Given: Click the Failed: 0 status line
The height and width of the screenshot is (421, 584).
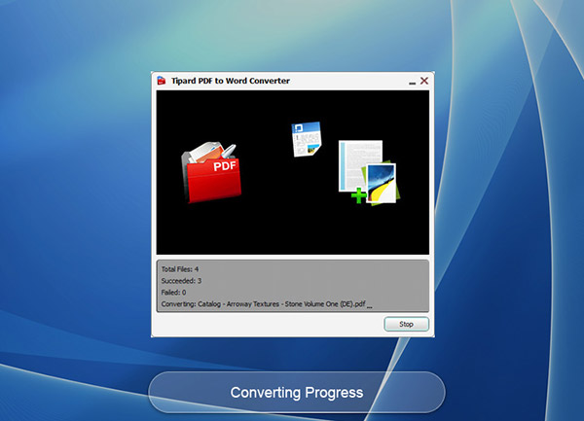Looking at the screenshot, I should point(173,293).
